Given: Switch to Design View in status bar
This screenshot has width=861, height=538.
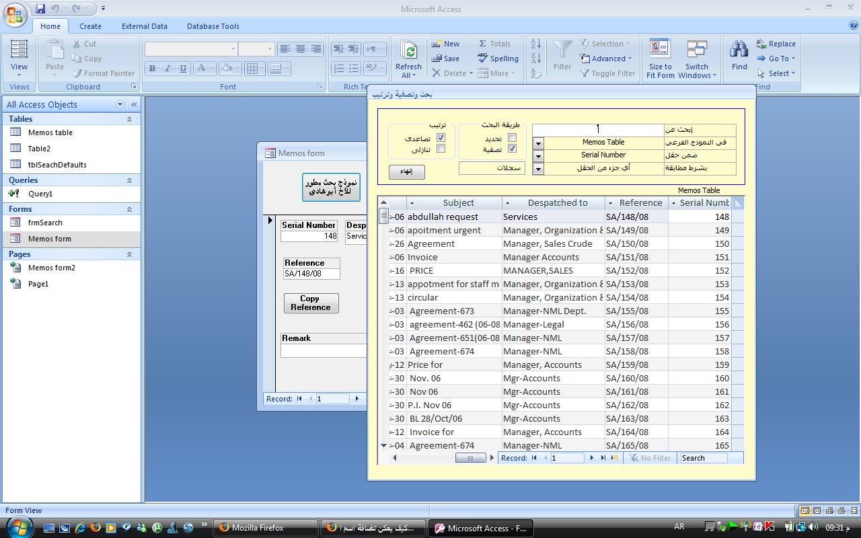Looking at the screenshot, I should coord(853,510).
